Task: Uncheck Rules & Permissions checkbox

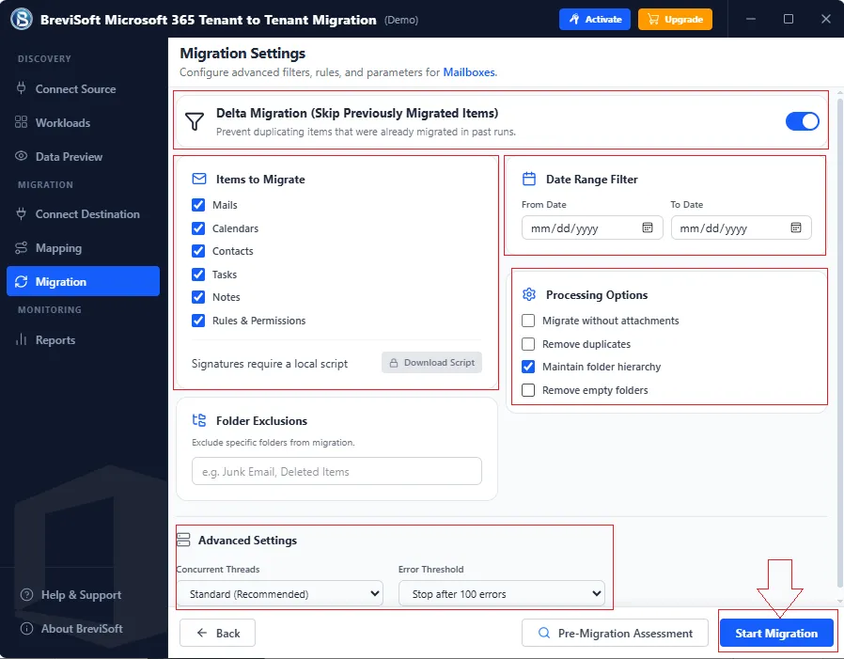Action: tap(198, 321)
